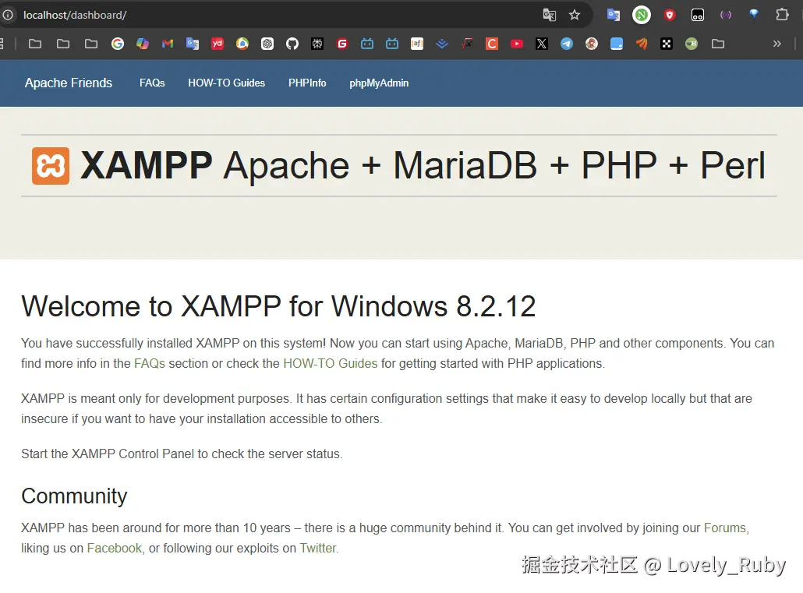Bookmark this page with the star icon
803x593 pixels.
coord(575,15)
